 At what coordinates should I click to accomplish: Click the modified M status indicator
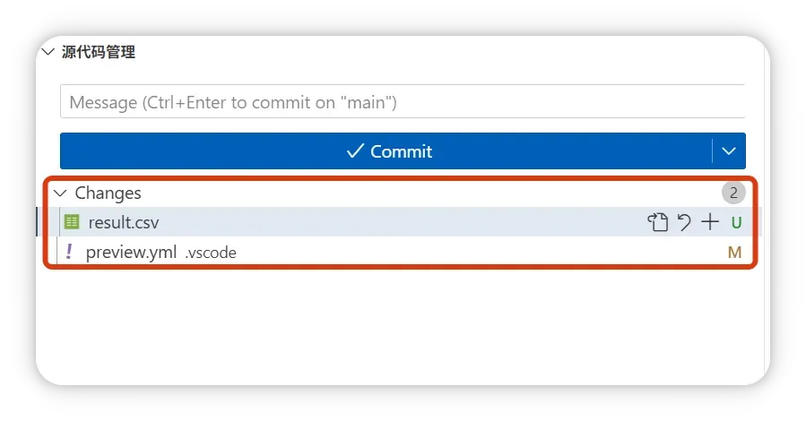tap(734, 253)
